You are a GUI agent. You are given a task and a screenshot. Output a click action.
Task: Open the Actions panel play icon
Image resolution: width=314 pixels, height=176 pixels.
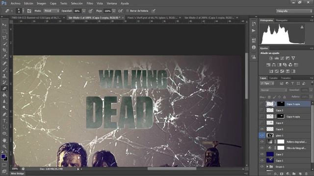click(x=254, y=31)
